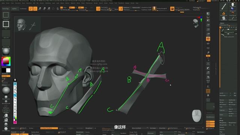
Task: Open the Alpha selector thumbnail
Action: 6,33
